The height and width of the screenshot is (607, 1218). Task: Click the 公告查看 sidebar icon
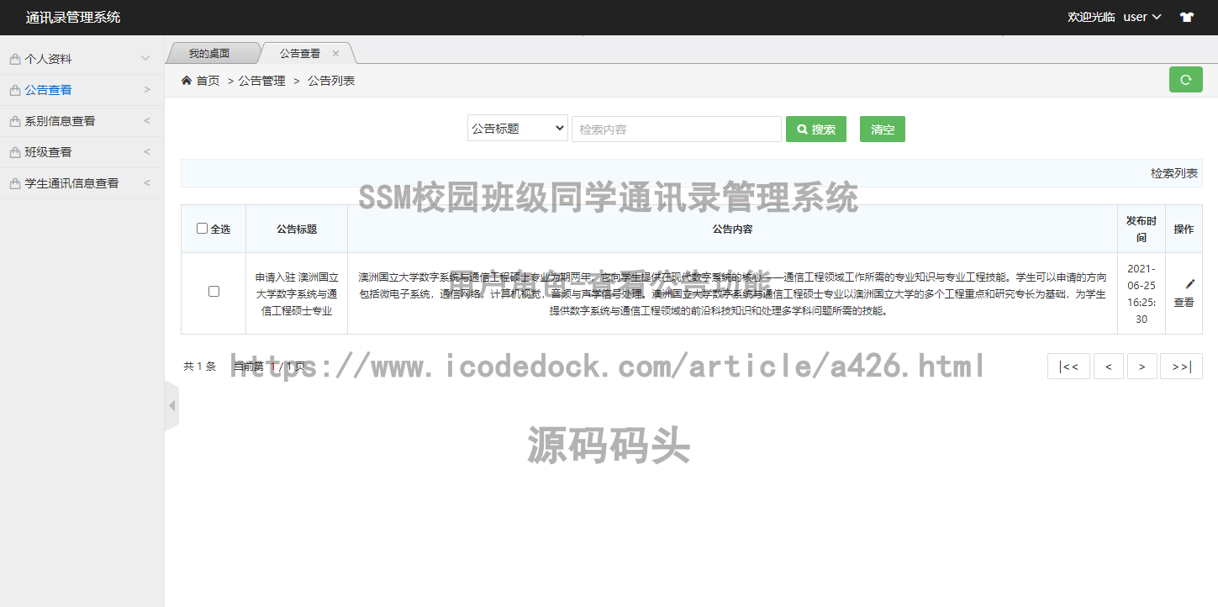pos(14,89)
